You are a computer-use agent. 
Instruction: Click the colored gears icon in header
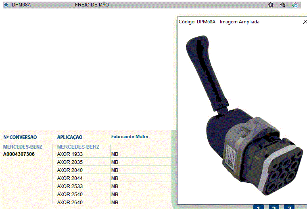pos(295,5)
